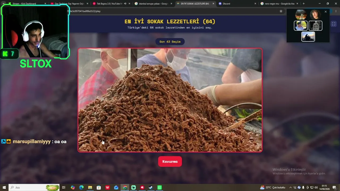Open the red-icon app left of Steam

point(142,188)
